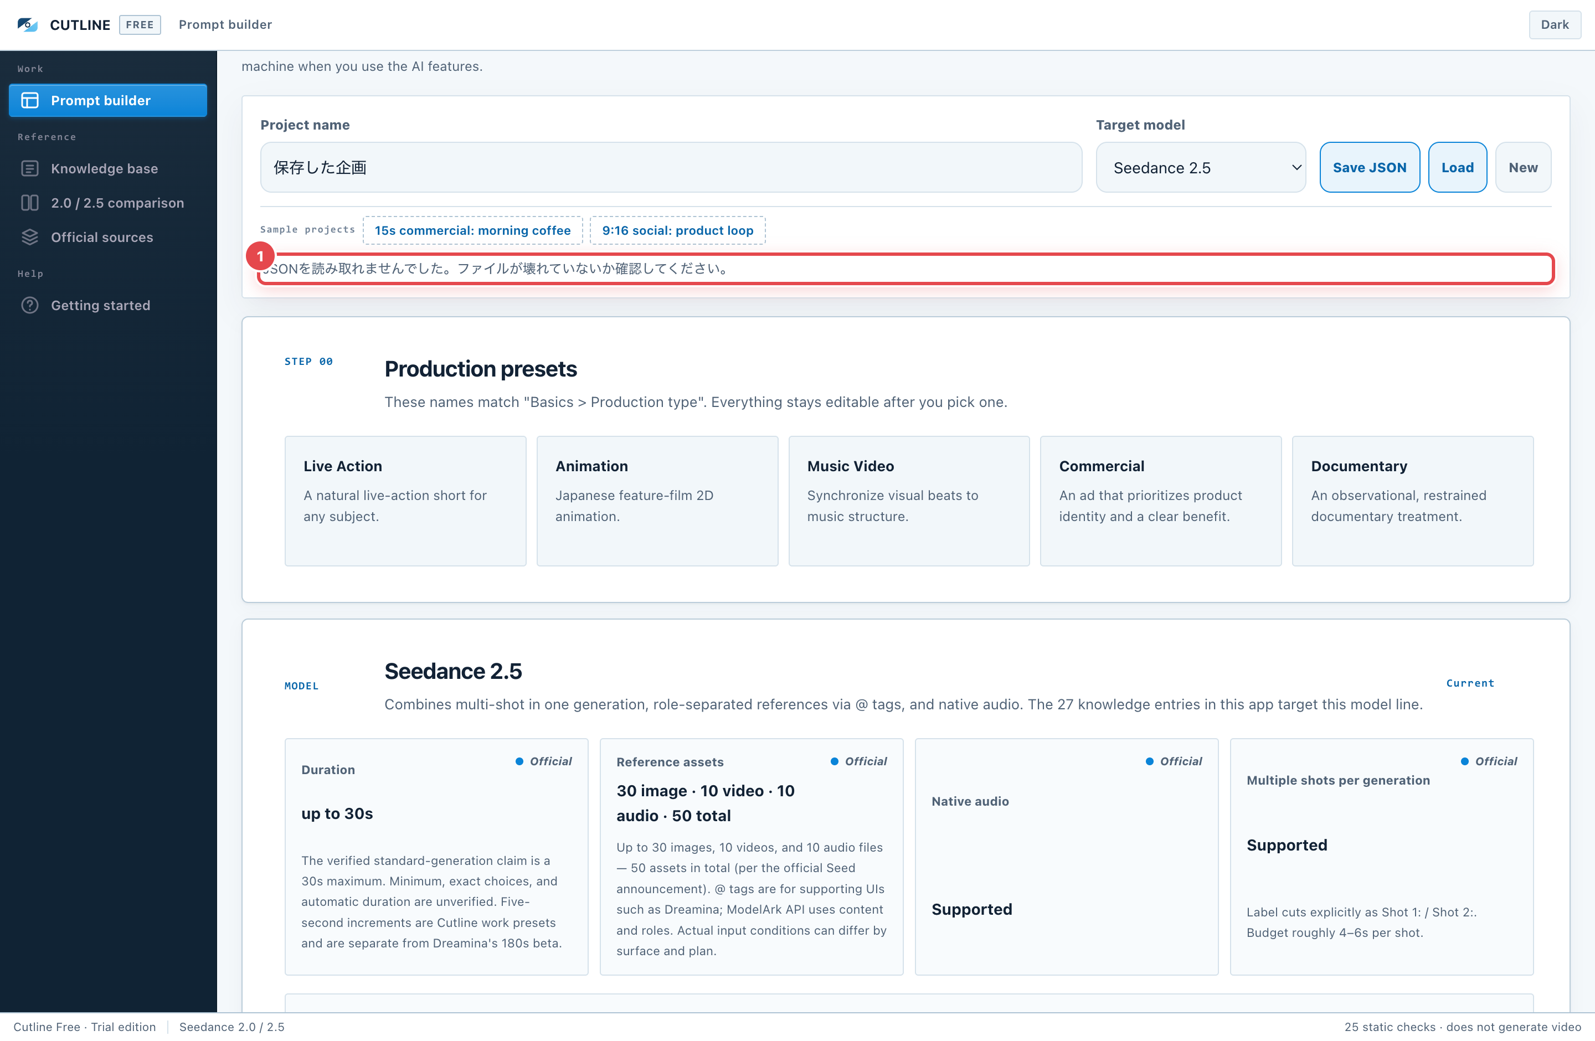Load the 15s commercial: morning coffee sample
The image size is (1595, 1041).
click(x=472, y=230)
